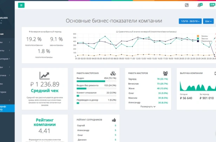Toggle the Звонки series in chart legend
Image resolution: width=216 pixels, height=142 pixels.
point(204,39)
